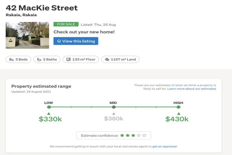Click the floor plan icon beside 133 m² Floor
The width and height of the screenshot is (232, 155).
68,60
